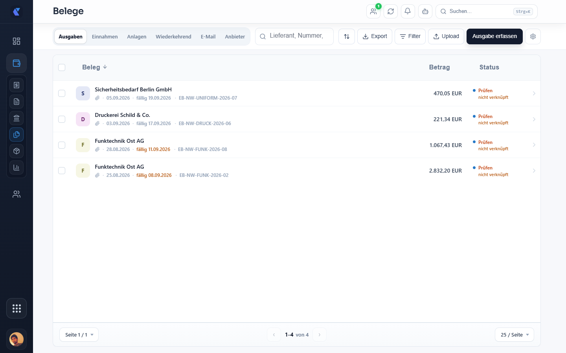Open the wallet icon in sidebar

coord(17,63)
